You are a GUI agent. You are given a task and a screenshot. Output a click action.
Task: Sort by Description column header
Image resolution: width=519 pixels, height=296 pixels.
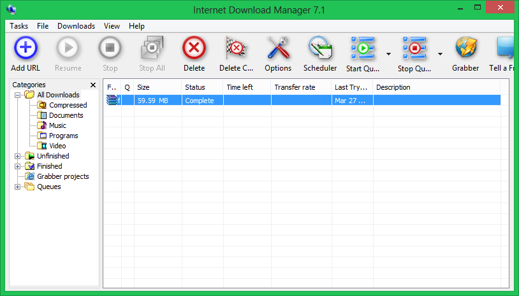(437, 87)
